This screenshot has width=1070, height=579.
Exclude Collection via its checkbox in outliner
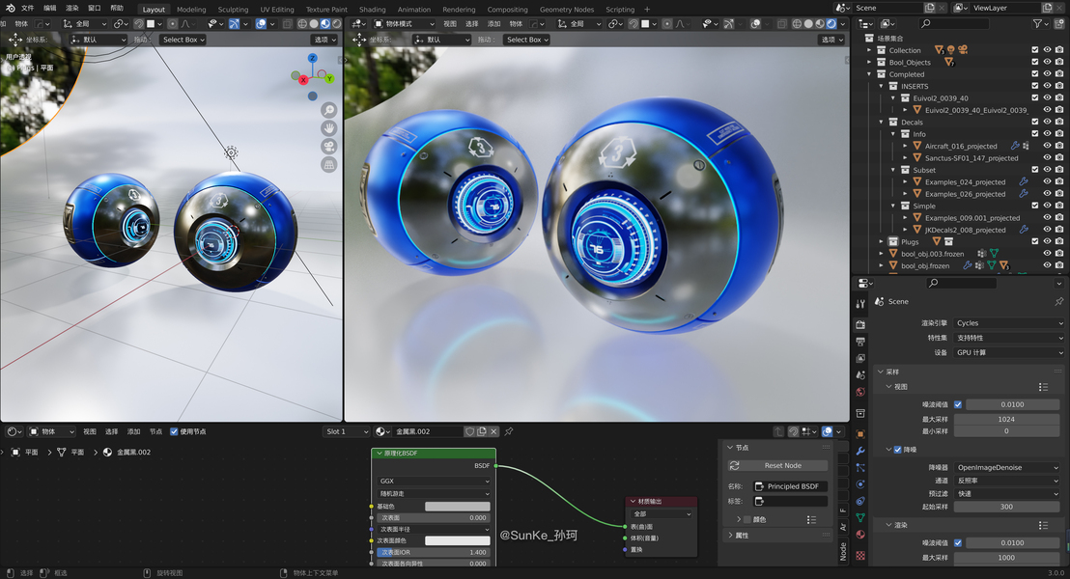(x=1035, y=50)
